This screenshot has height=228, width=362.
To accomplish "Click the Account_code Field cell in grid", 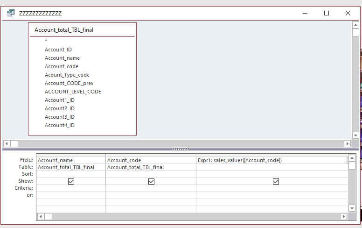I will [151, 160].
